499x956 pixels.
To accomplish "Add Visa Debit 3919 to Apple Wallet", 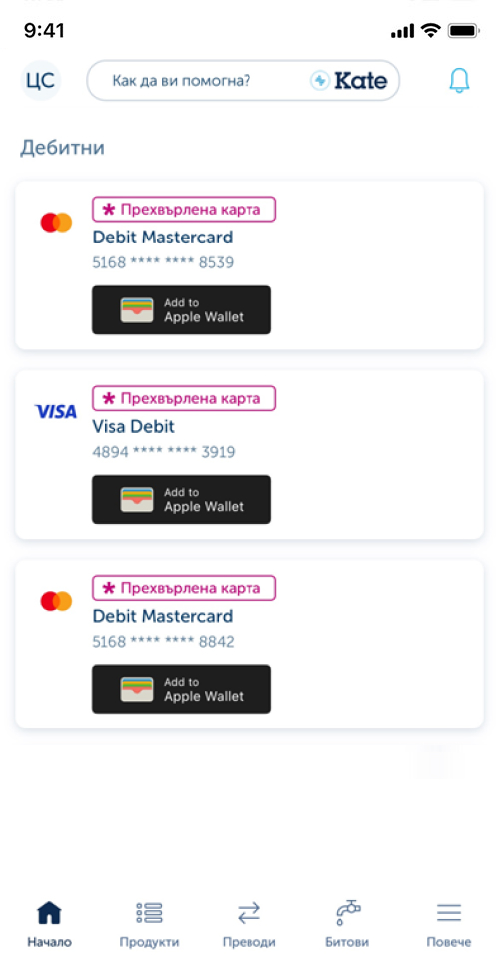I will [x=182, y=500].
